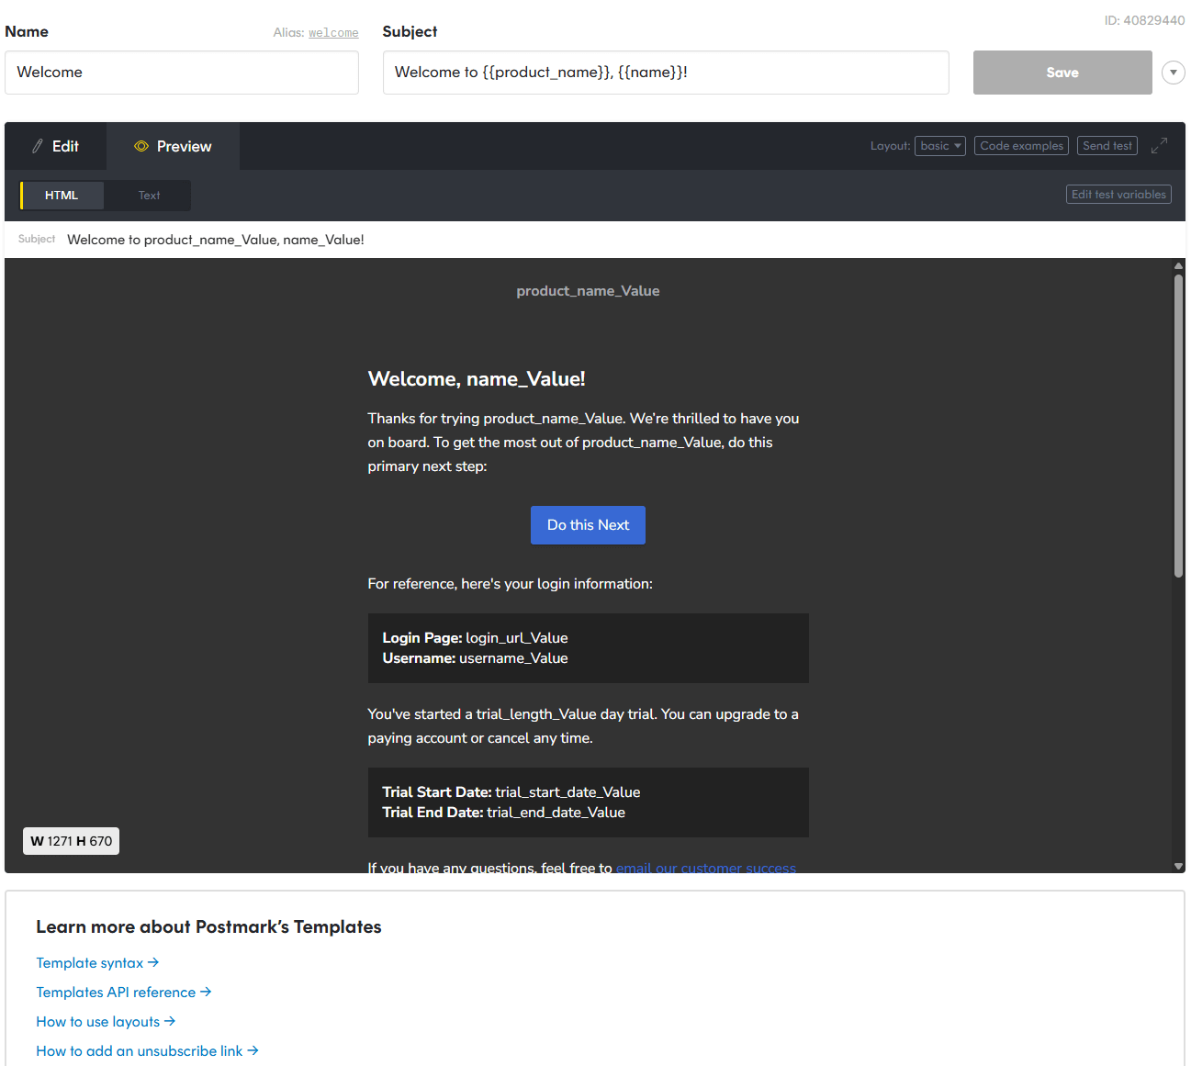Switch to the Edit tab
Image resolution: width=1191 pixels, height=1066 pixels.
point(55,146)
